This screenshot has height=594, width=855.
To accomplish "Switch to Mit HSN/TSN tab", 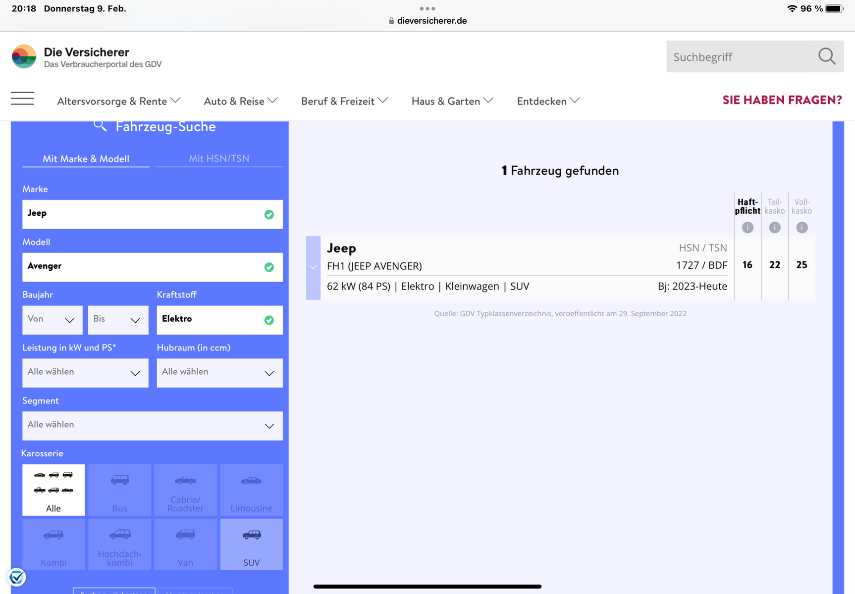I will 219,158.
